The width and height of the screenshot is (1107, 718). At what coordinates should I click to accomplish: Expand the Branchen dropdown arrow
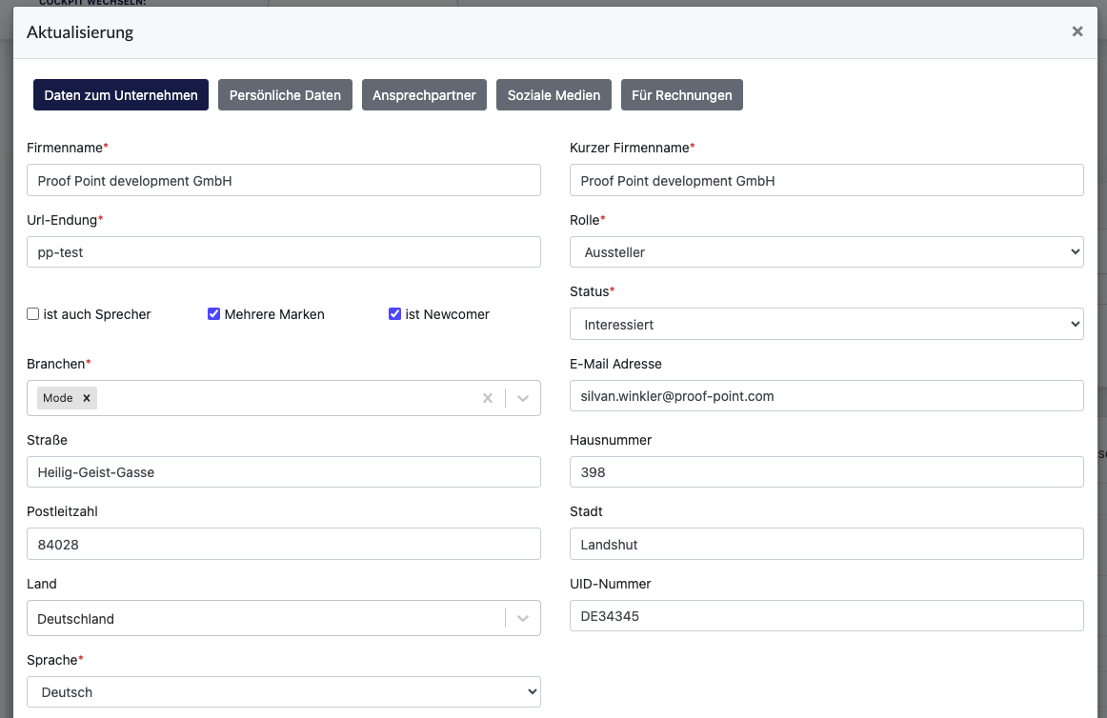point(523,398)
